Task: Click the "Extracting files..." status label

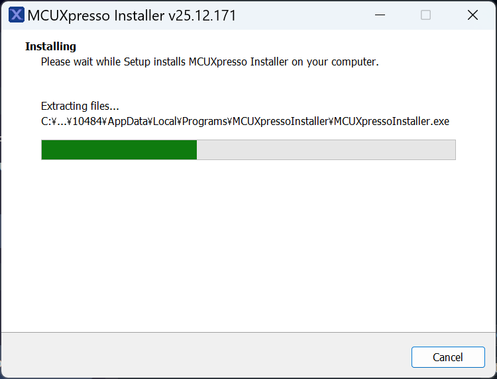Action: (x=80, y=106)
